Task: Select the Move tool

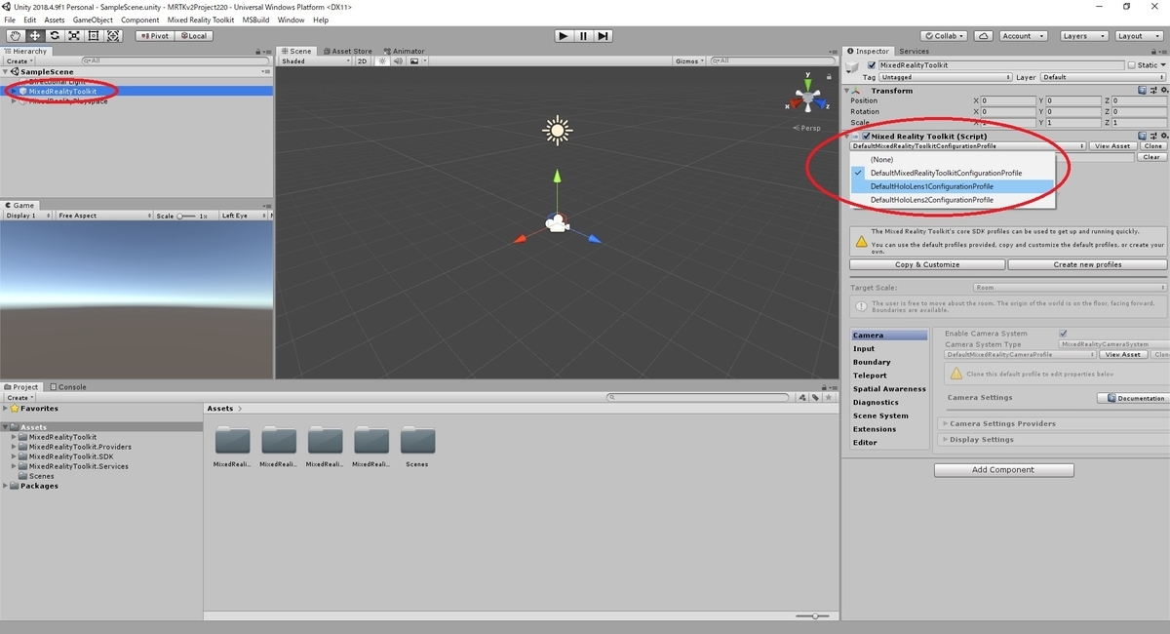Action: tap(34, 36)
